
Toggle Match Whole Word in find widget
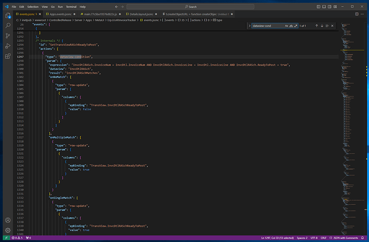(x=291, y=26)
